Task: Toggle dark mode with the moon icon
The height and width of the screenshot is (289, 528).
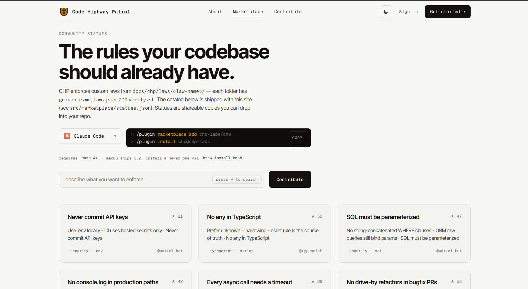Action: click(386, 12)
